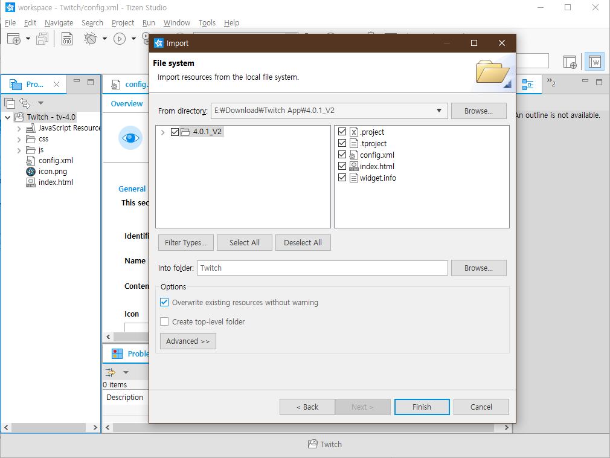Viewport: 610px width, 458px height.
Task: Expand JavaScript Resources node
Action: pos(19,128)
